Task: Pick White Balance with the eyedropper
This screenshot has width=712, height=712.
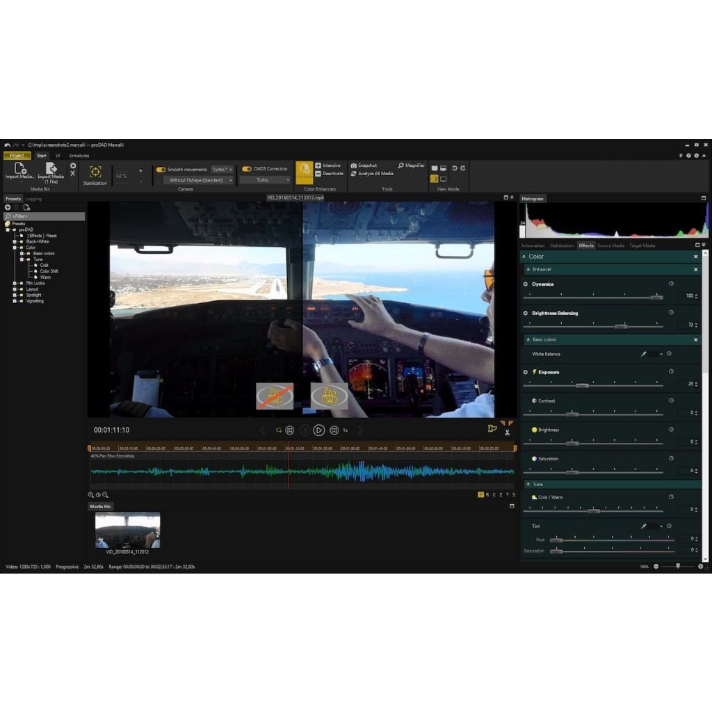Action: (643, 354)
